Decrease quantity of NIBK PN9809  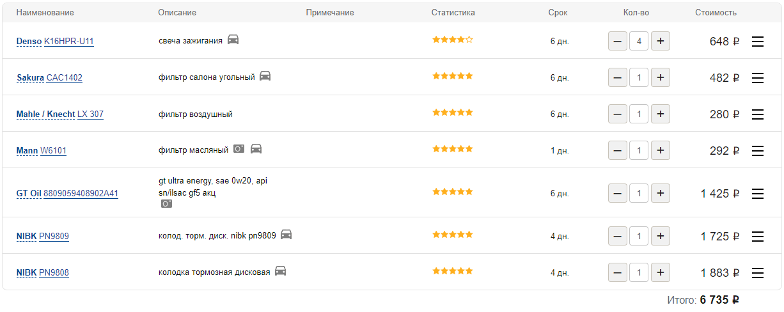pyautogui.click(x=617, y=236)
